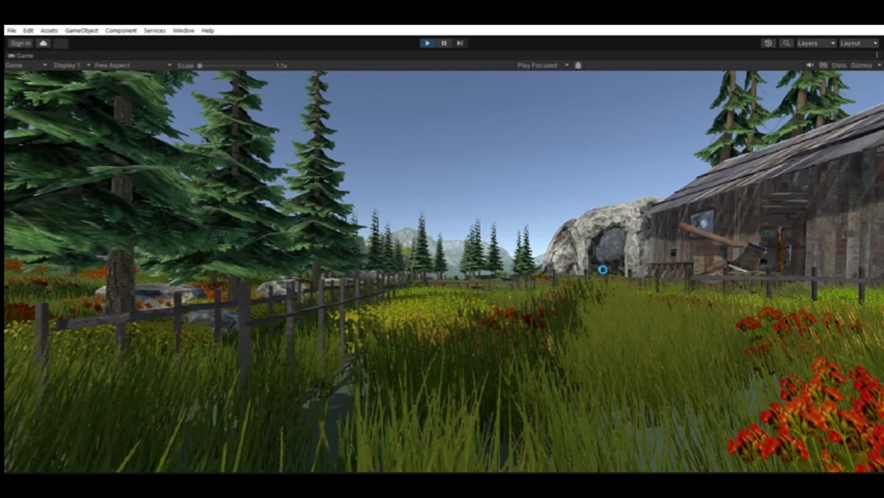Open the undo history clock icon

coord(768,43)
